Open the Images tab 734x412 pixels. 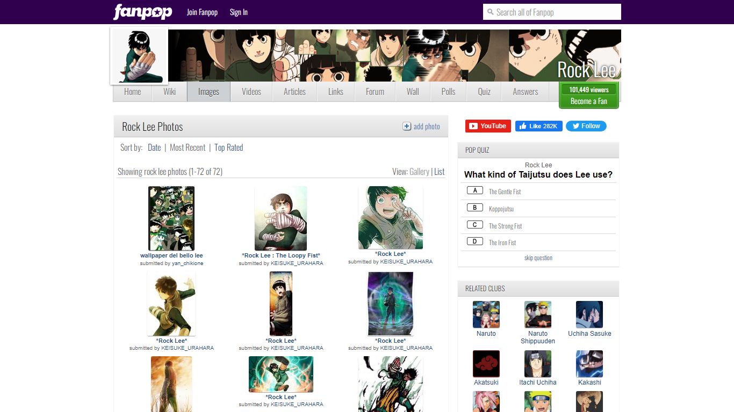pyautogui.click(x=208, y=92)
